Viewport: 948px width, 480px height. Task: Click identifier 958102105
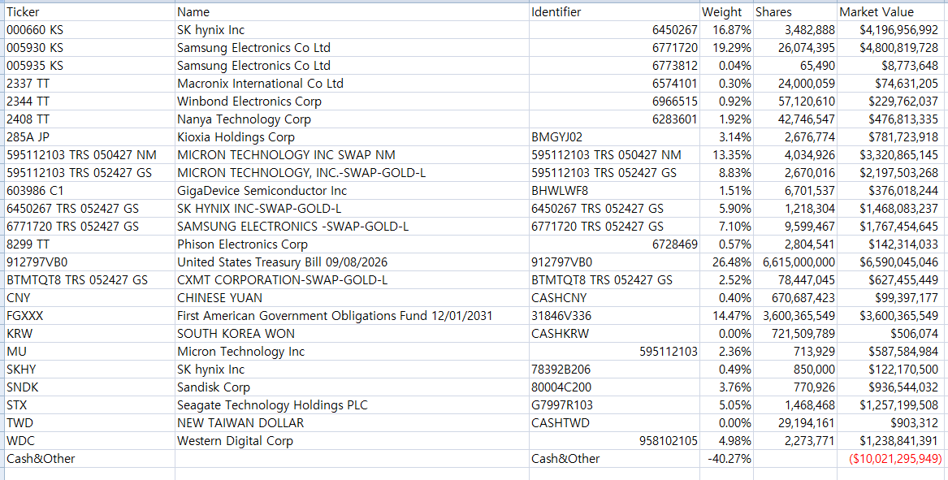[613, 441]
